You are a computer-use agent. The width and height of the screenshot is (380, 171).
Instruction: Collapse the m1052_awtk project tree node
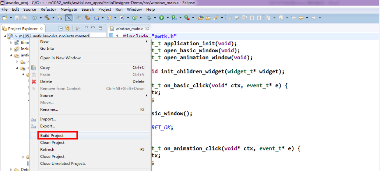(5, 36)
